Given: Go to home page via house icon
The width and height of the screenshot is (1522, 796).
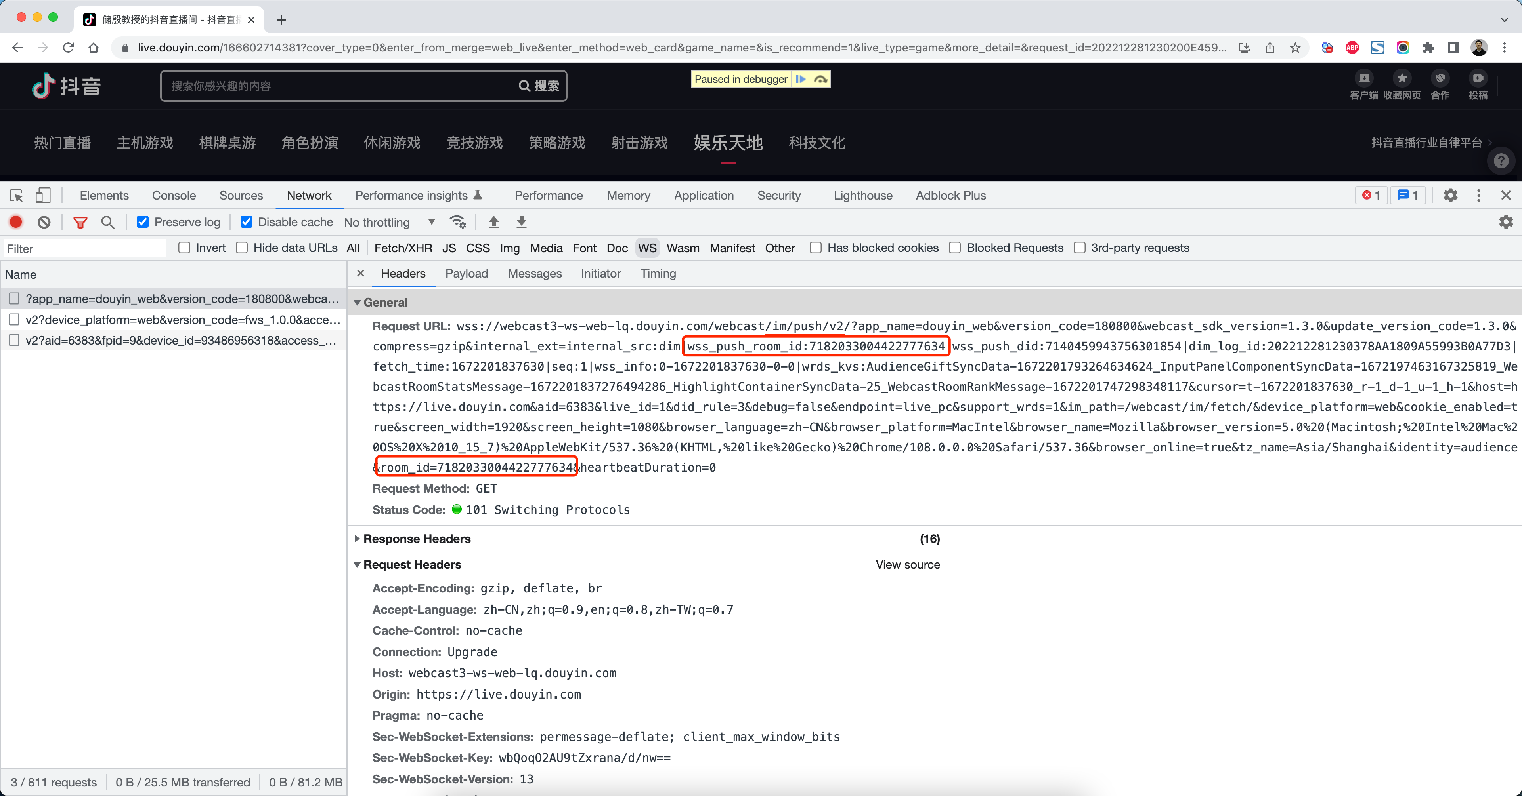Looking at the screenshot, I should (x=94, y=48).
